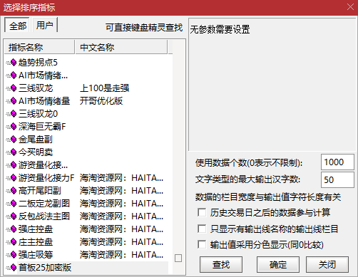Click the magenta icon beside 庄主控盘

tap(14, 242)
